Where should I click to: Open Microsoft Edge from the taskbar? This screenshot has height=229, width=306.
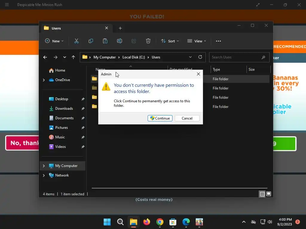186,222
